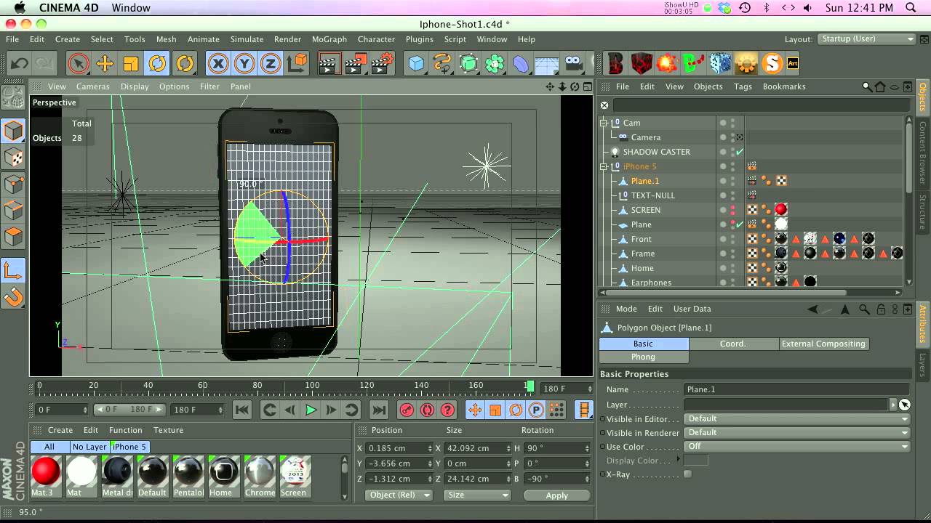Select the Live Selection tool
Viewport: 931px width, 523px height.
point(79,64)
